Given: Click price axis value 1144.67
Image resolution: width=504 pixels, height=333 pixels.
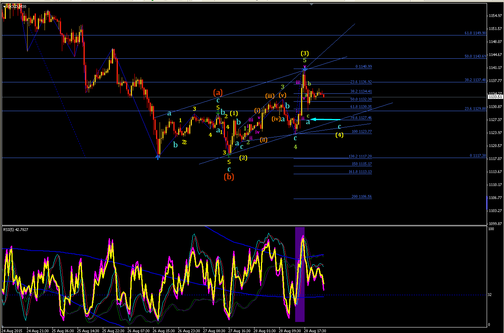Looking at the screenshot, I should pos(495,55).
